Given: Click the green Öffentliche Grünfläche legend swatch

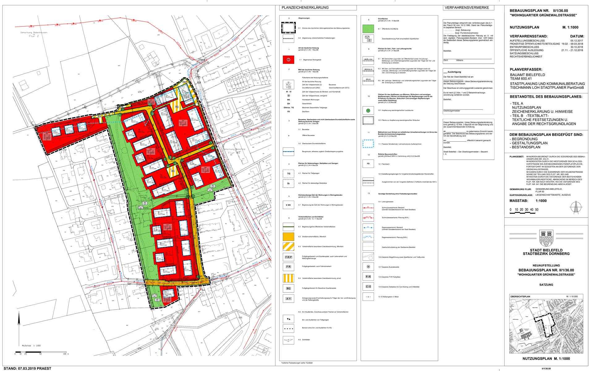Looking at the screenshot, I should click(368, 29).
